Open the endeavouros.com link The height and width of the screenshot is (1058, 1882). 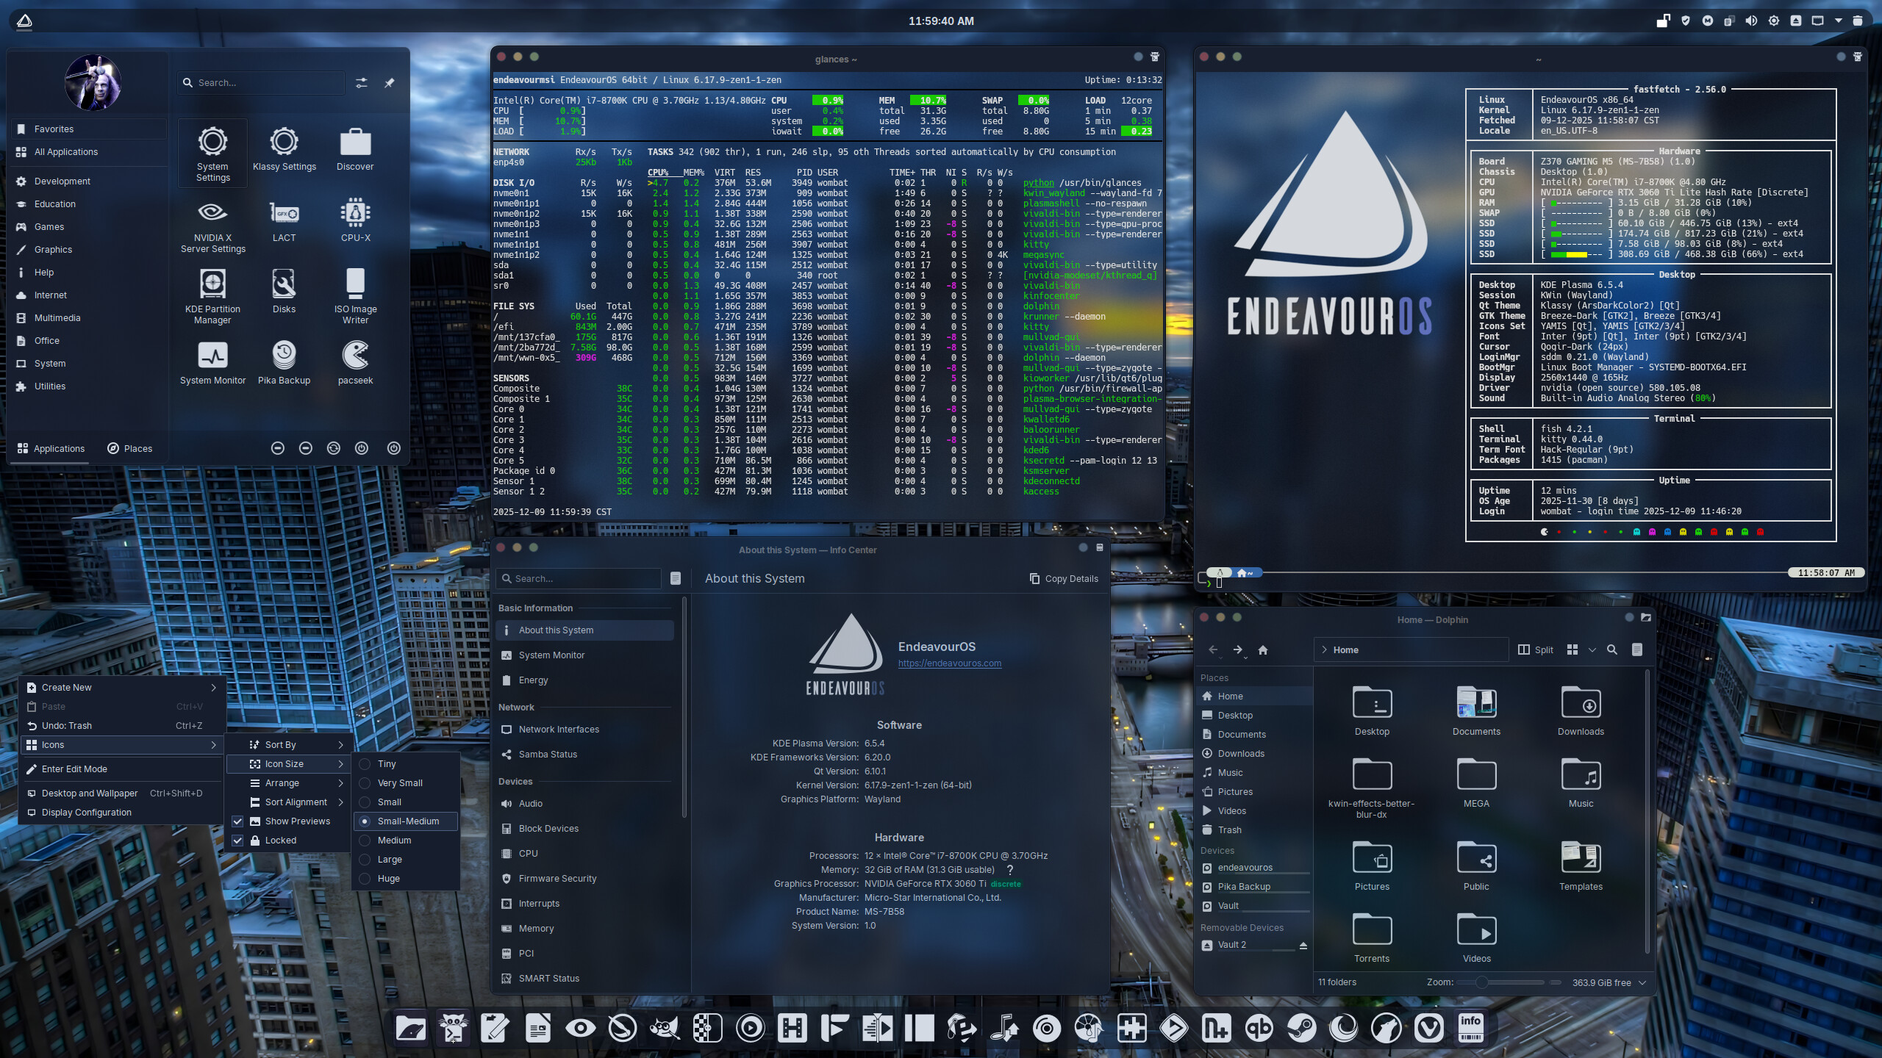coord(949,663)
